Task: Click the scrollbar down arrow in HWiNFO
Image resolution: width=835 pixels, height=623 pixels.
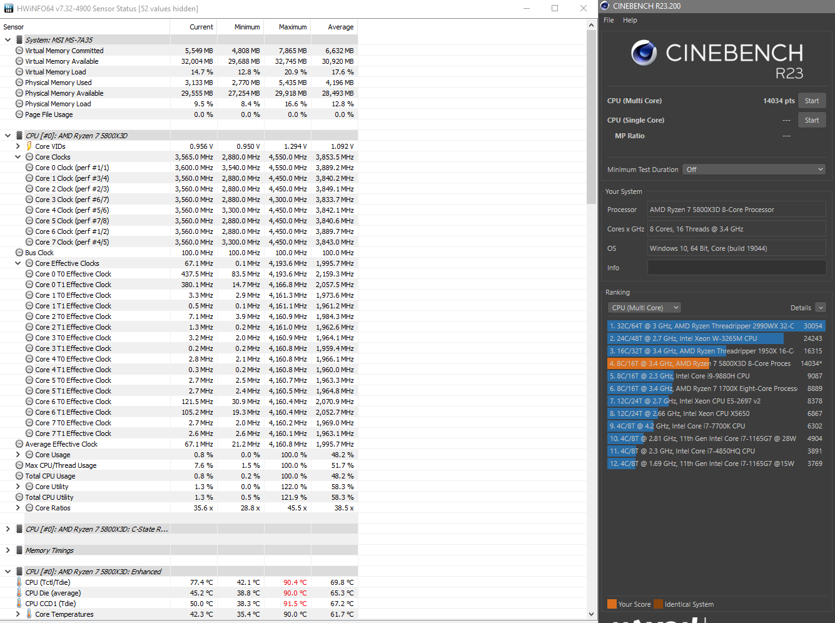Action: point(592,614)
